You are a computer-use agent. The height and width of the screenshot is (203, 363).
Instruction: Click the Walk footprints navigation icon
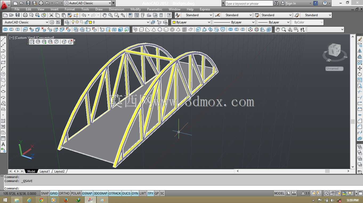[x=302, y=29]
